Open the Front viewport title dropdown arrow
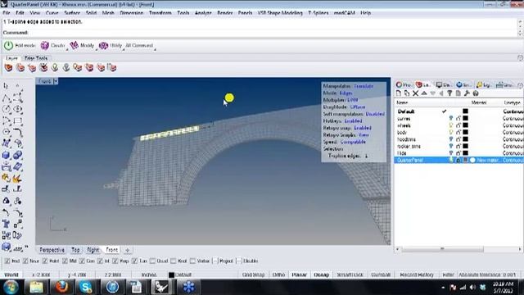Image resolution: width=524 pixels, height=295 pixels. (56, 81)
